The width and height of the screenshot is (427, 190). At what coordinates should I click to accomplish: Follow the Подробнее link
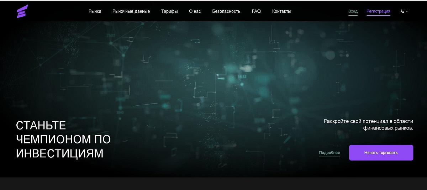pos(329,153)
